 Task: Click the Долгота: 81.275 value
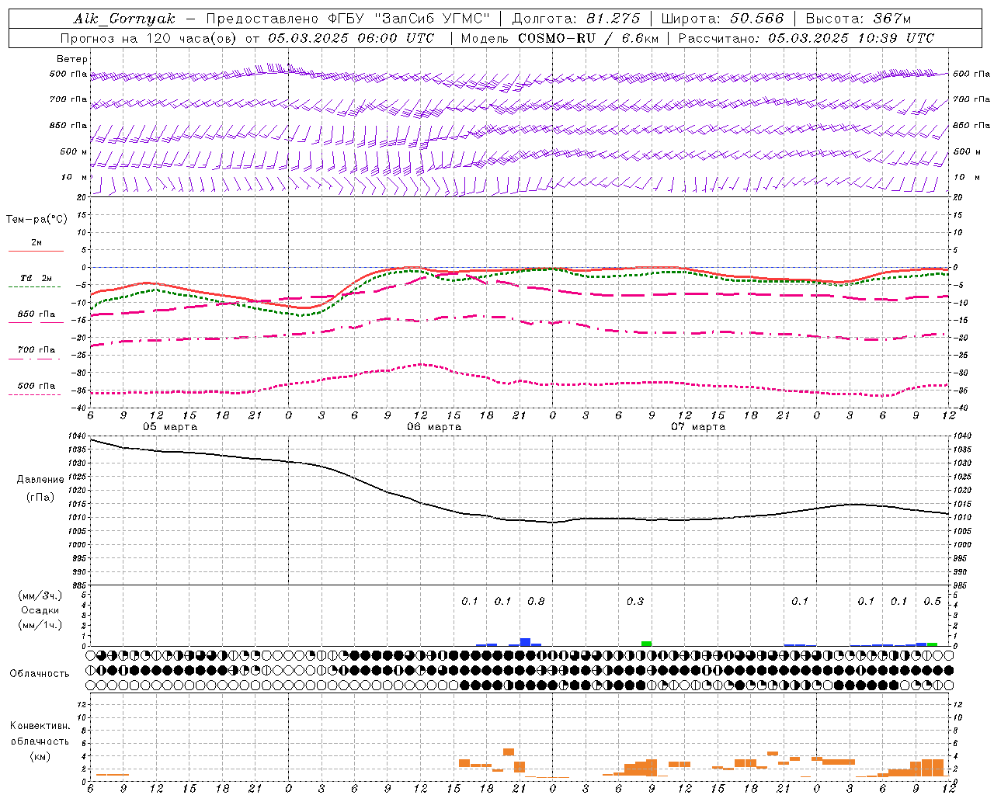[576, 19]
